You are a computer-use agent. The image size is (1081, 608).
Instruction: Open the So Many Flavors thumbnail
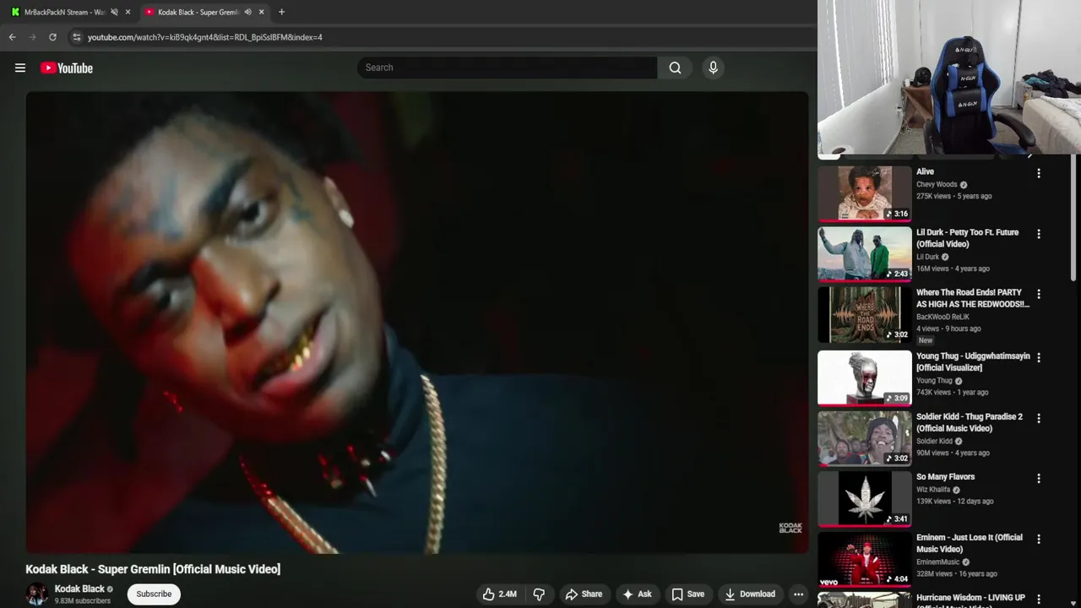click(x=864, y=498)
